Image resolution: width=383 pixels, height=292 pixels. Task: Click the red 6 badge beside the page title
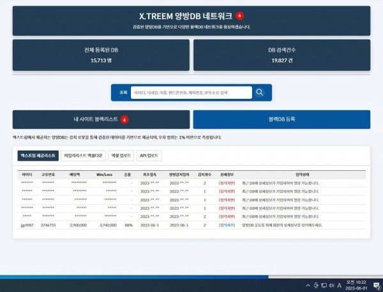pos(239,16)
